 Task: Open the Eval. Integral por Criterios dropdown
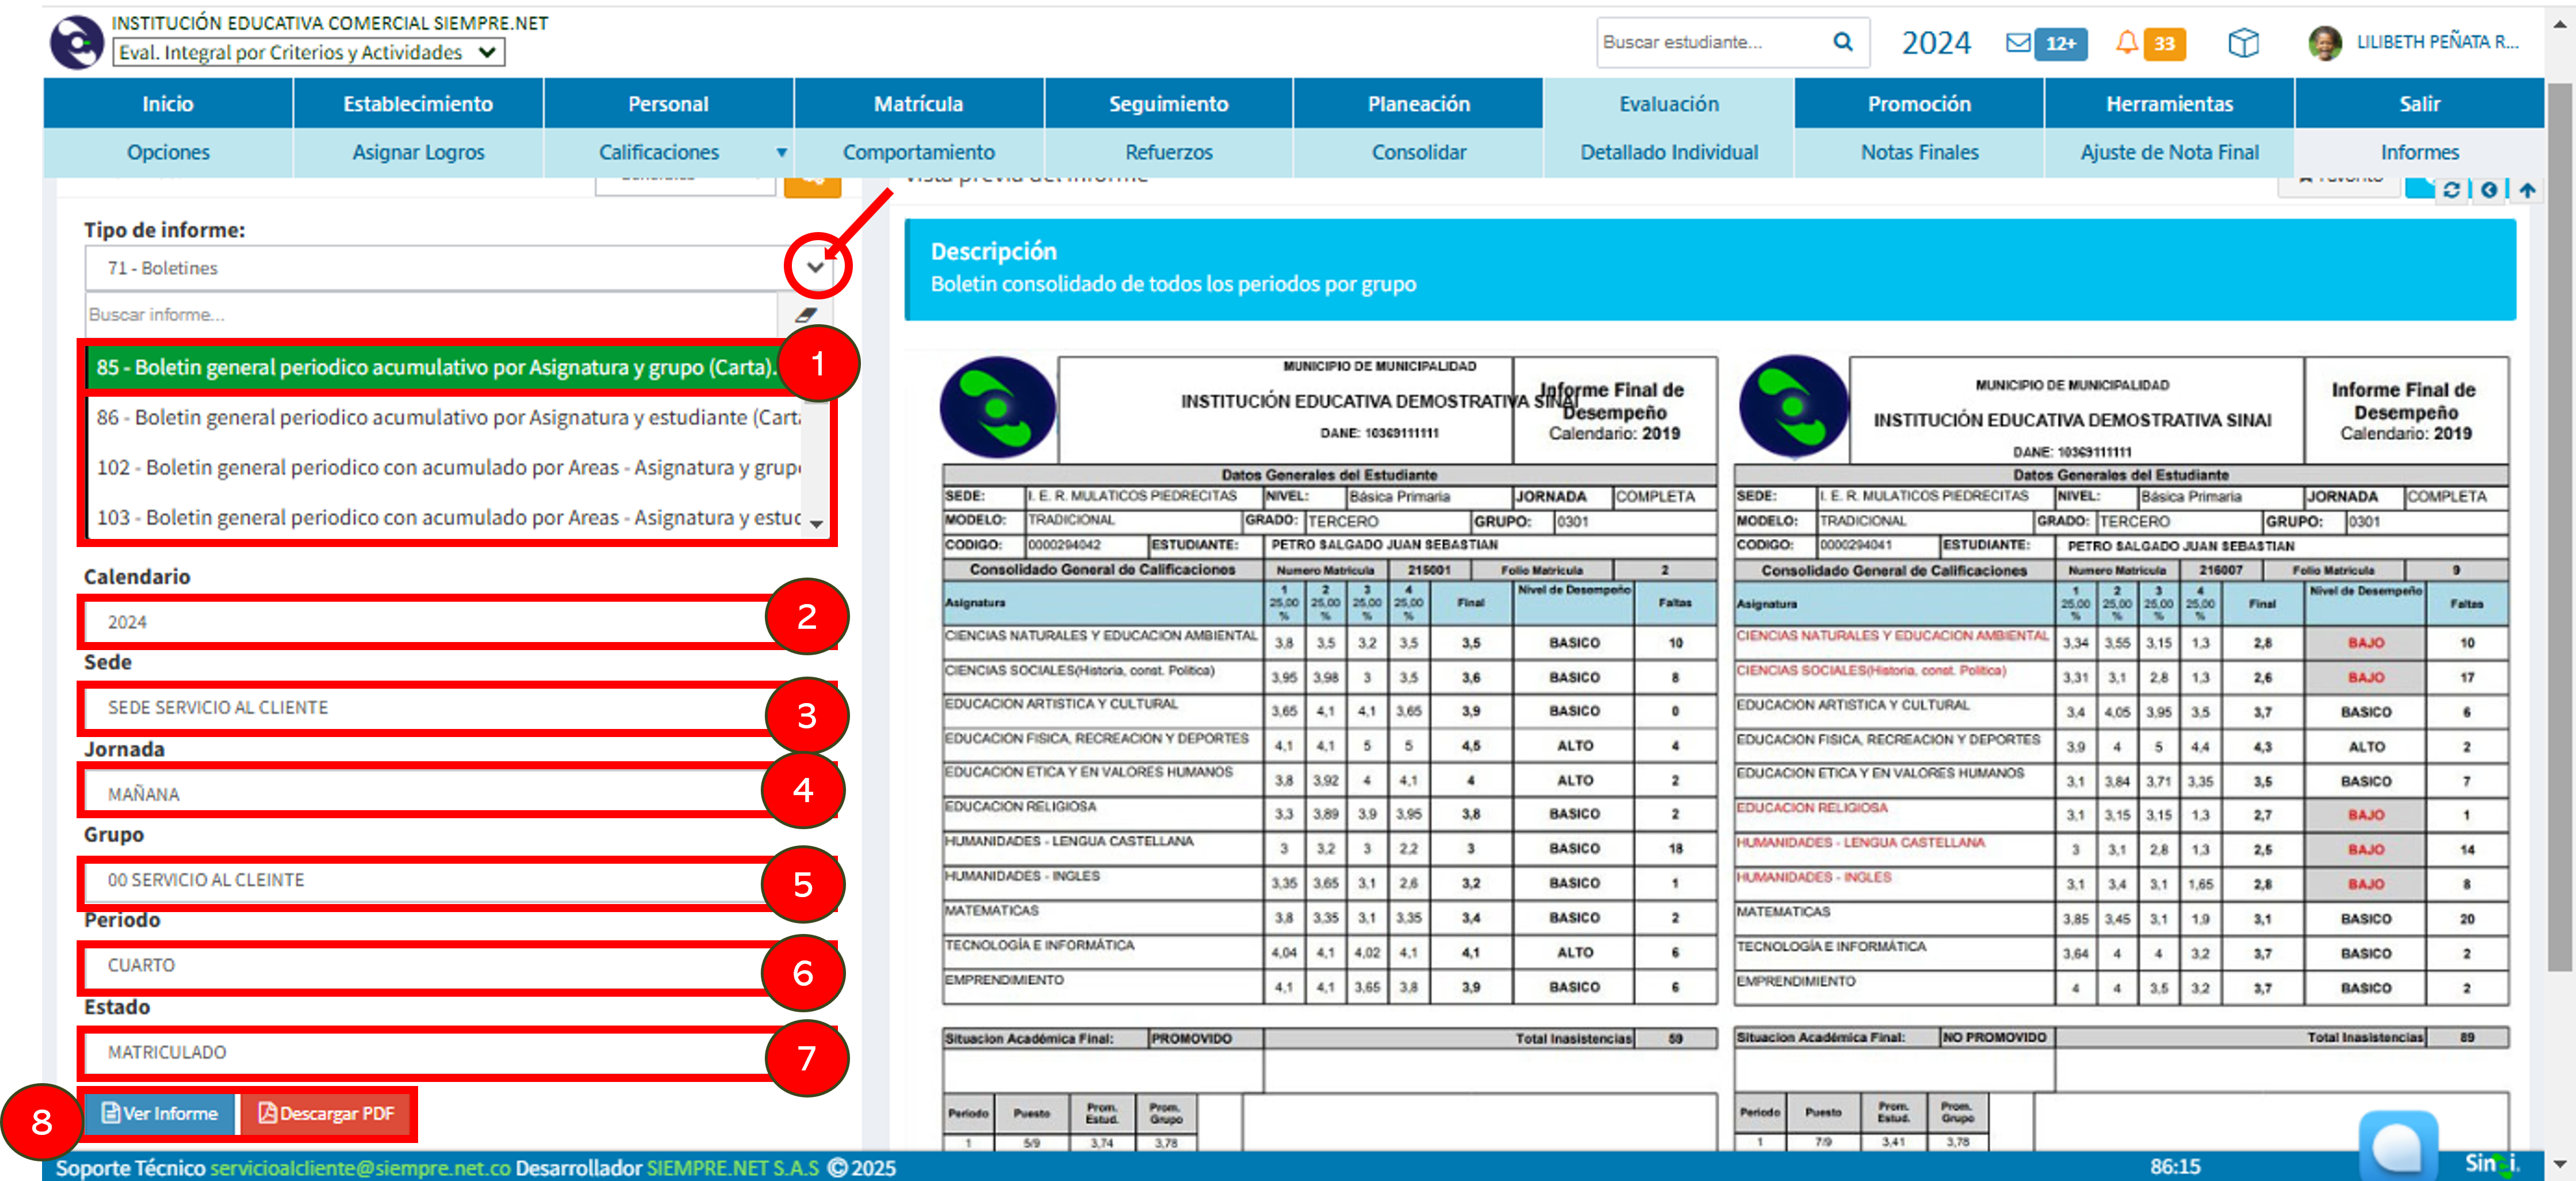click(x=309, y=52)
